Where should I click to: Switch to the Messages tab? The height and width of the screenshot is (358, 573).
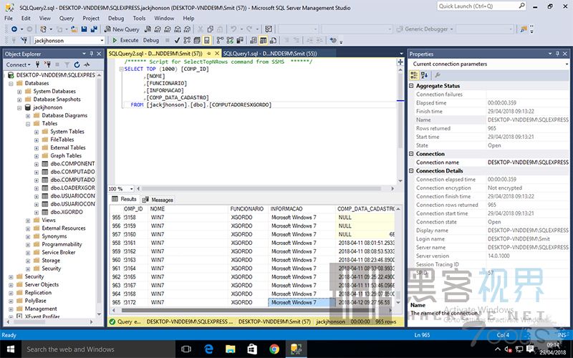pos(158,200)
